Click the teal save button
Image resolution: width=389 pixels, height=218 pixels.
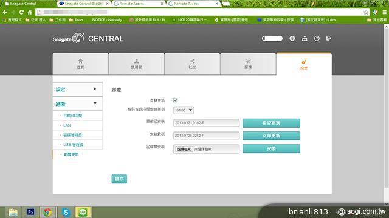click(119, 179)
